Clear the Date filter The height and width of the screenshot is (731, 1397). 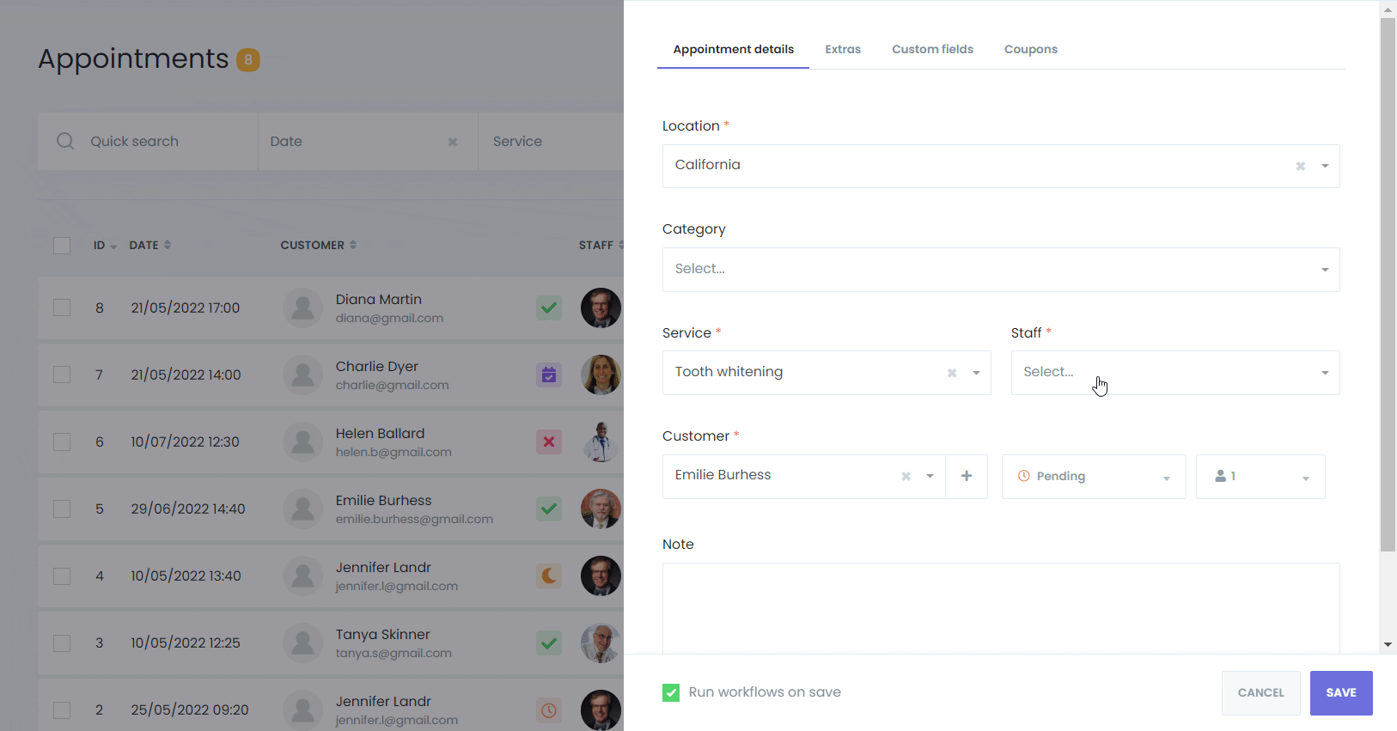point(453,142)
